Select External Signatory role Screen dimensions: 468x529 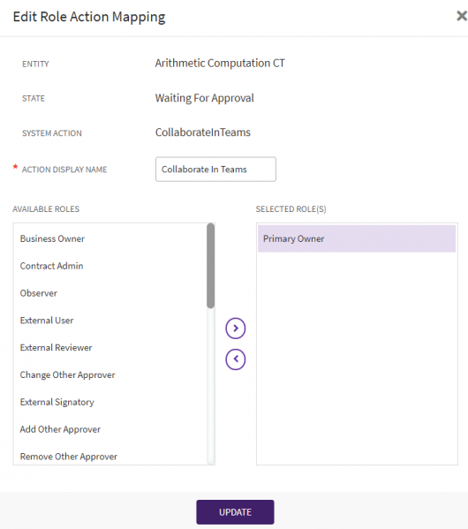(110, 402)
